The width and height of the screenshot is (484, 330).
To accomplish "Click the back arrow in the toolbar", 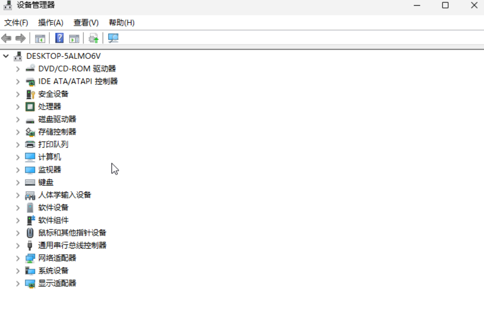I will 7,38.
